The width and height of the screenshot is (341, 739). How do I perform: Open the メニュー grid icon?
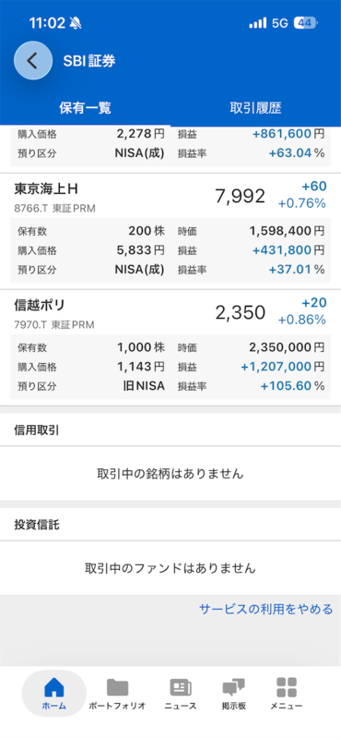coord(287,687)
